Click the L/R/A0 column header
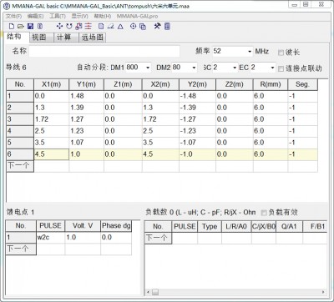This screenshot has height=302, width=334. pos(236,227)
